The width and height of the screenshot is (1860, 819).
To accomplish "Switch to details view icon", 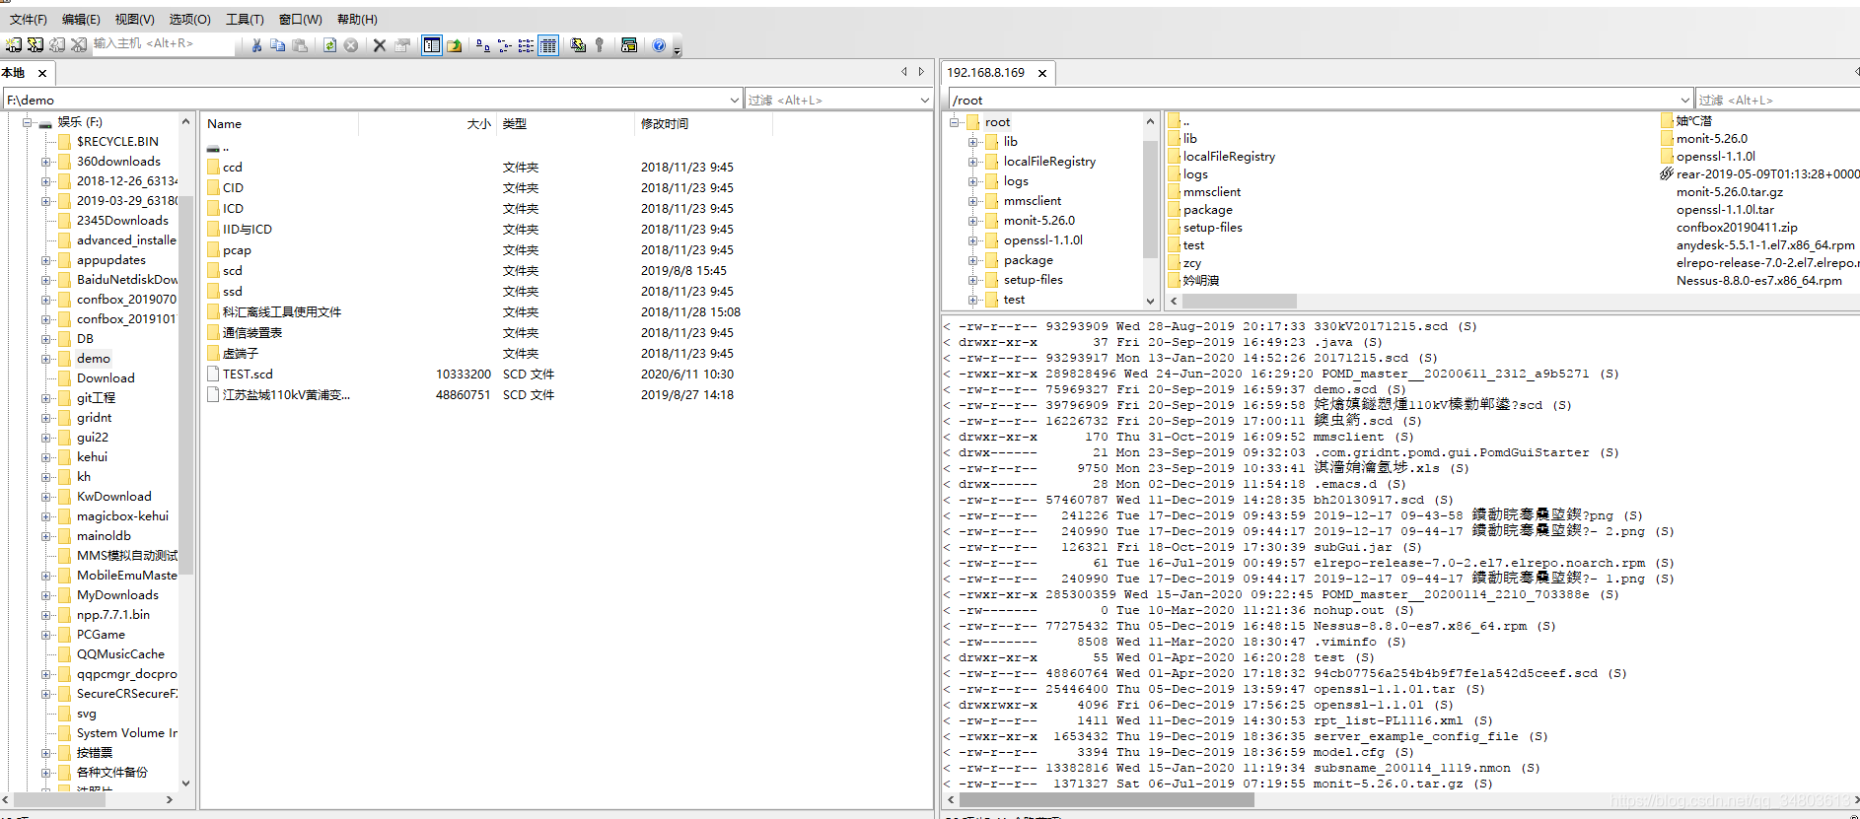I will (548, 45).
